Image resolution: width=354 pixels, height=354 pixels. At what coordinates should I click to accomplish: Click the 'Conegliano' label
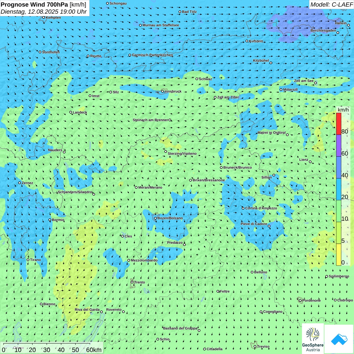click(x=273, y=312)
